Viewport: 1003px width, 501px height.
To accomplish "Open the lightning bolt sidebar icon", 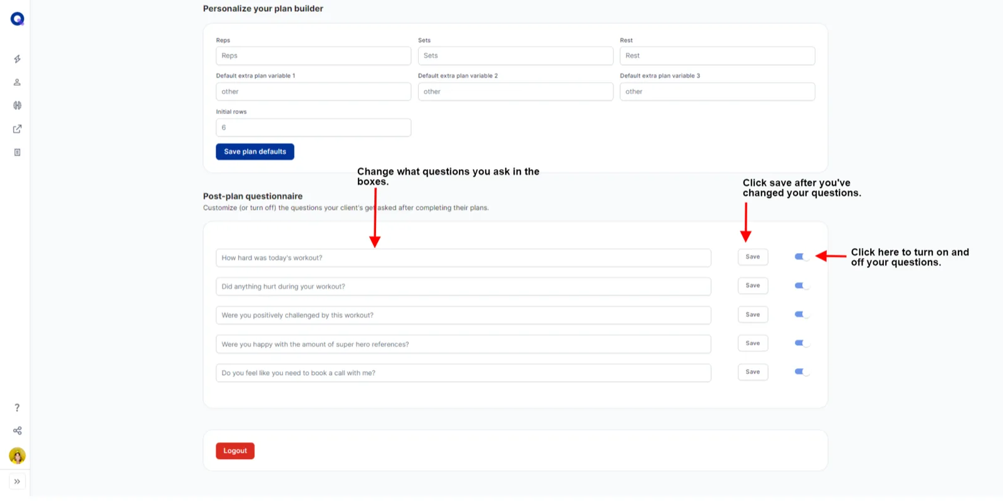I will click(18, 59).
